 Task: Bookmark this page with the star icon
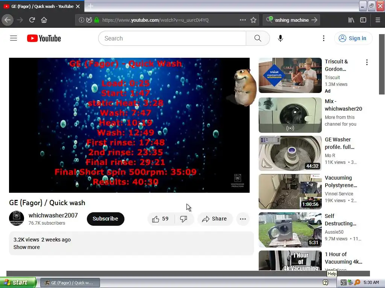pos(253,20)
